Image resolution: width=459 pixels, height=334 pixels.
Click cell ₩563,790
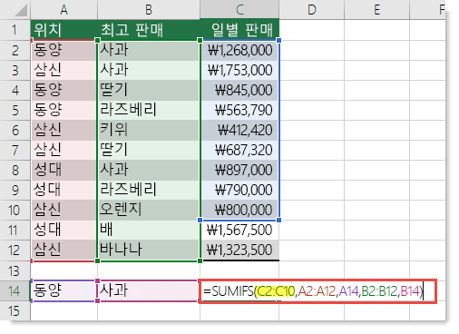pyautogui.click(x=239, y=110)
